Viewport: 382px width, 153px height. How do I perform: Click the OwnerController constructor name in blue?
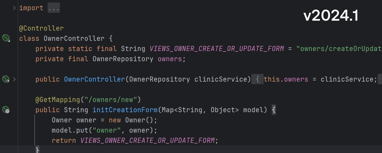click(x=94, y=79)
